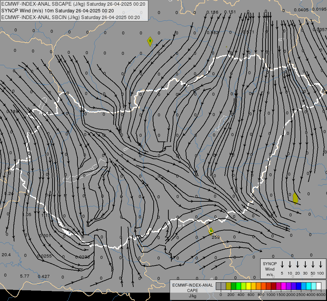The height and width of the screenshot is (301, 327).
Task: Pick the bright green CAPE legend swatch
Action: click(238, 286)
